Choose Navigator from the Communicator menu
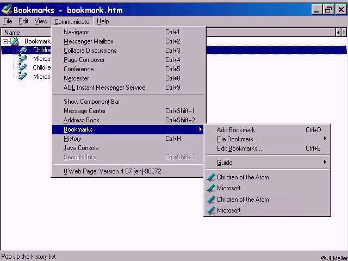348x261 pixels. click(x=76, y=32)
